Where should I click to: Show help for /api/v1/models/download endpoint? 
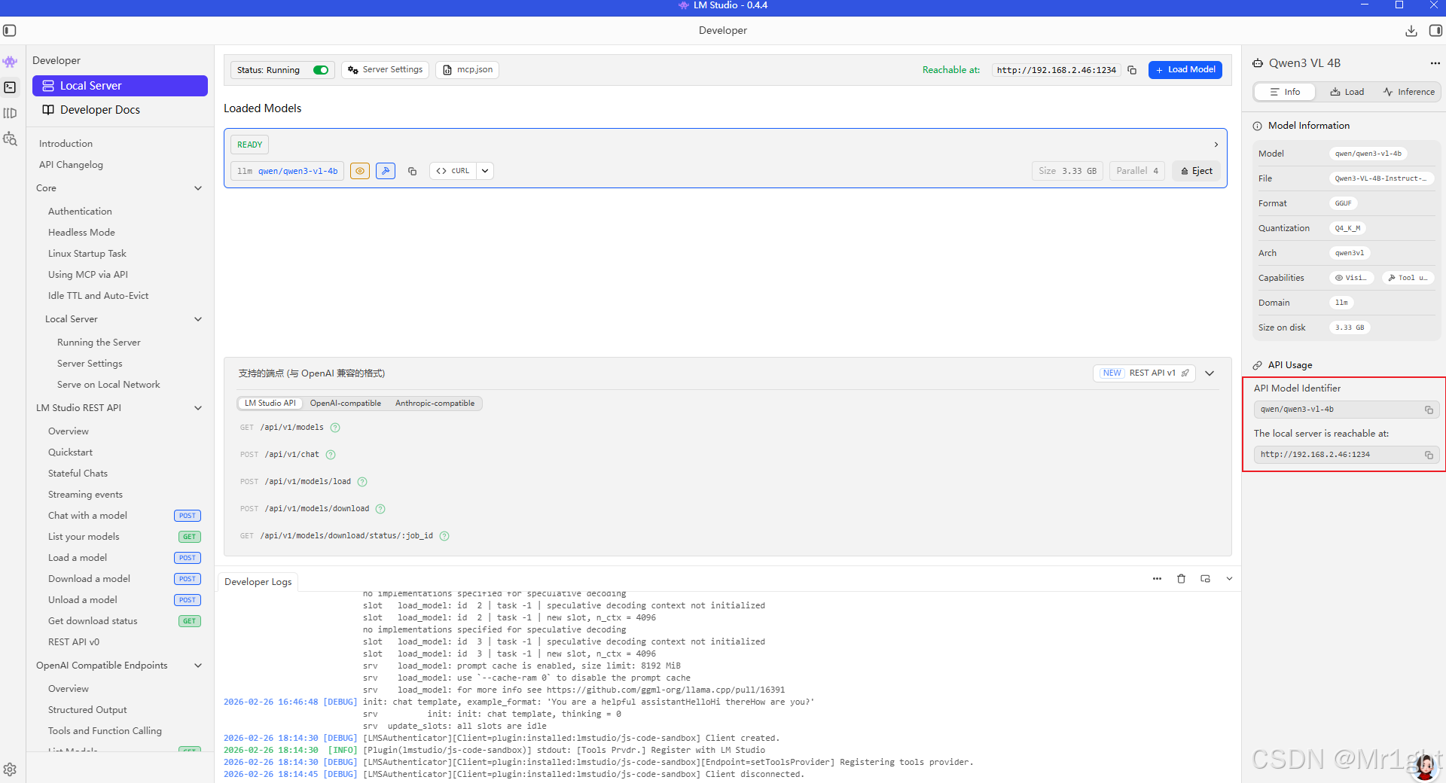click(380, 509)
